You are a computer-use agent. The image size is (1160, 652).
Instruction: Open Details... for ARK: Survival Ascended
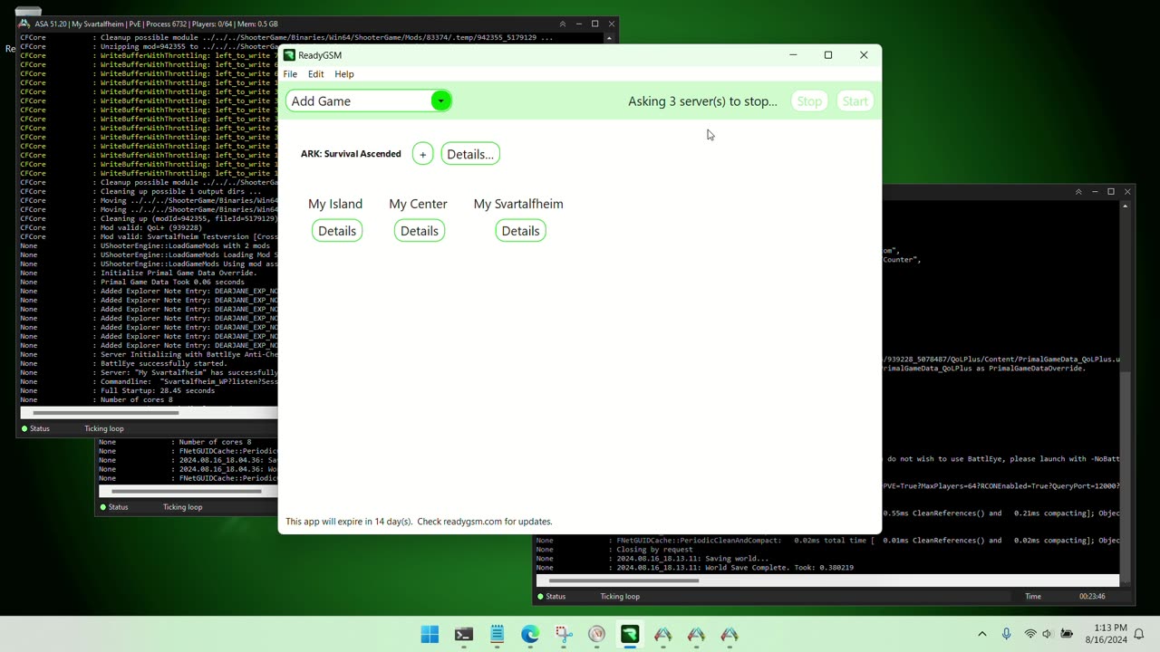pos(470,154)
